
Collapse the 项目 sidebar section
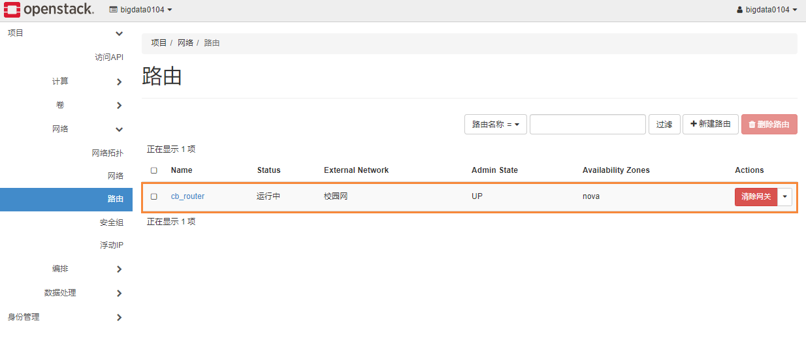pos(66,33)
